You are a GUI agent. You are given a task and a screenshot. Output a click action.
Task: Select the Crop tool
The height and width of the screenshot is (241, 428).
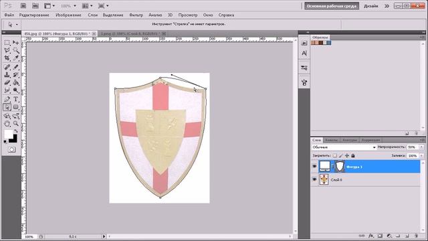[7, 58]
